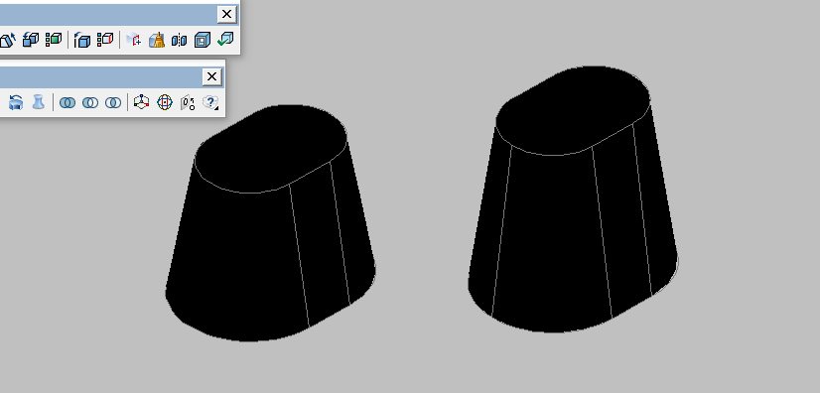
Task: Run the Clean tool (broom icon)
Action: 157,40
